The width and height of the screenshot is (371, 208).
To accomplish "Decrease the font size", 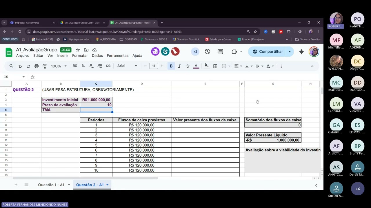I will pos(145,66).
